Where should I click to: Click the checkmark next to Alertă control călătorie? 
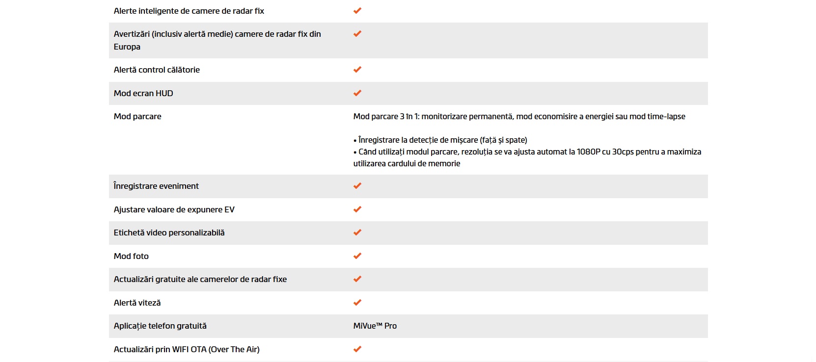(x=357, y=70)
